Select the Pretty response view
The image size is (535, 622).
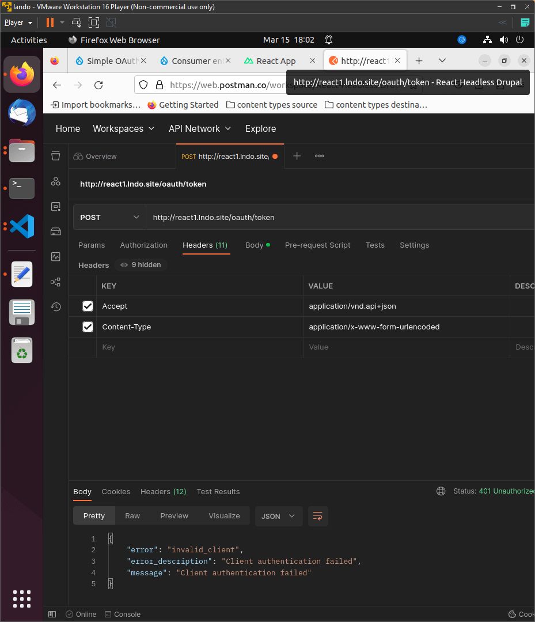point(94,516)
